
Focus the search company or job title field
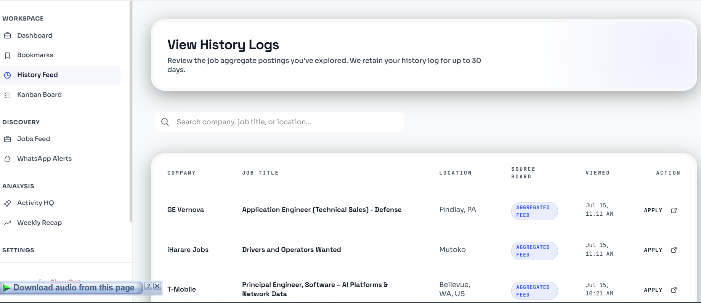pyautogui.click(x=279, y=122)
